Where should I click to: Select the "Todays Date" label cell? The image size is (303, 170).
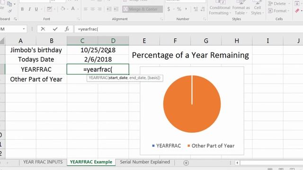pyautogui.click(x=36, y=59)
